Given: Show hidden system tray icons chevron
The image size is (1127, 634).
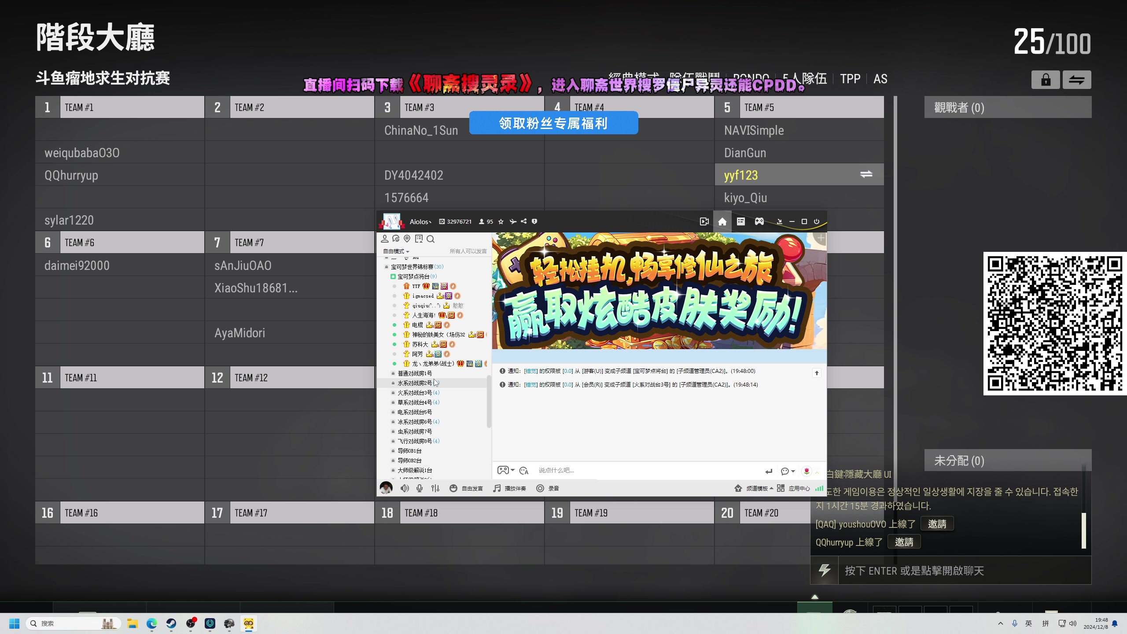Looking at the screenshot, I should point(1001,623).
